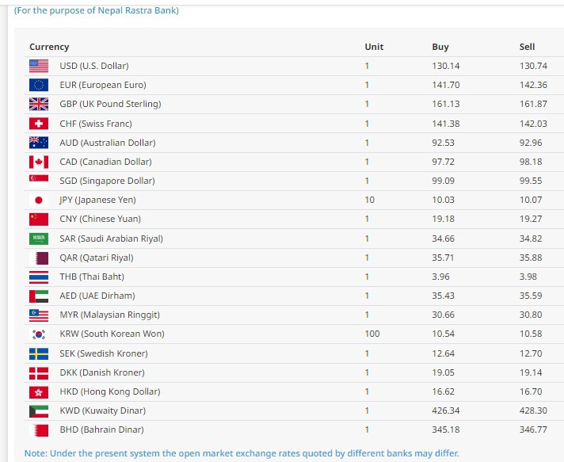564x462 pixels.
Task: Select the GBP (UK Pound Sterling) label
Action: (x=110, y=104)
